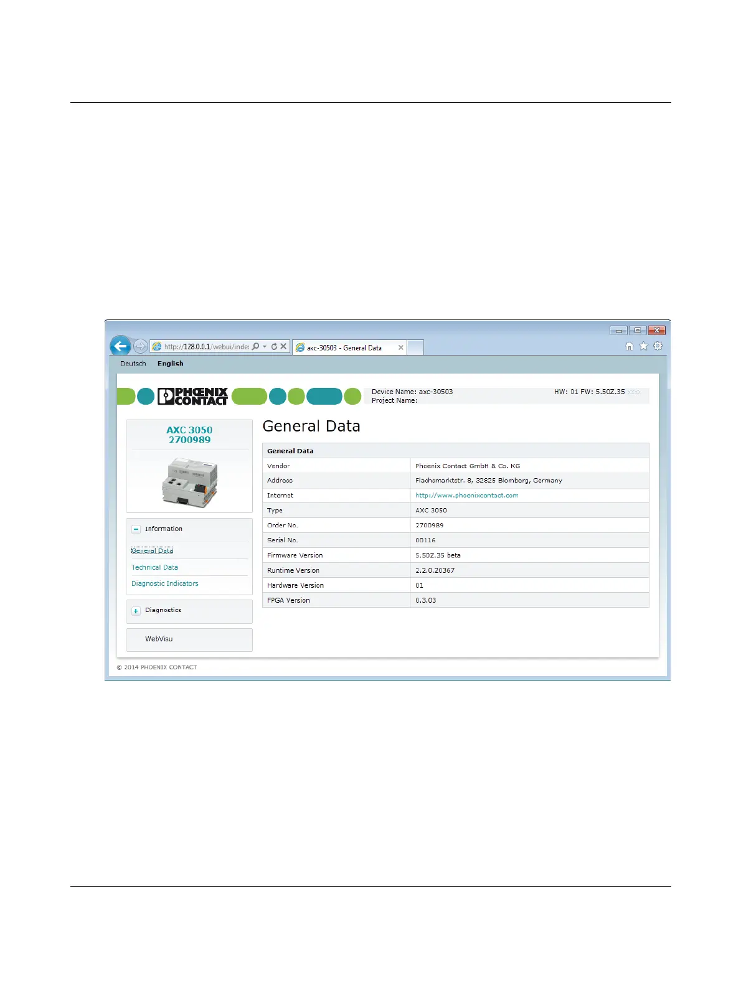Refresh the page with reload icon
Screen dimensions: 741x985
pyautogui.click(x=274, y=346)
